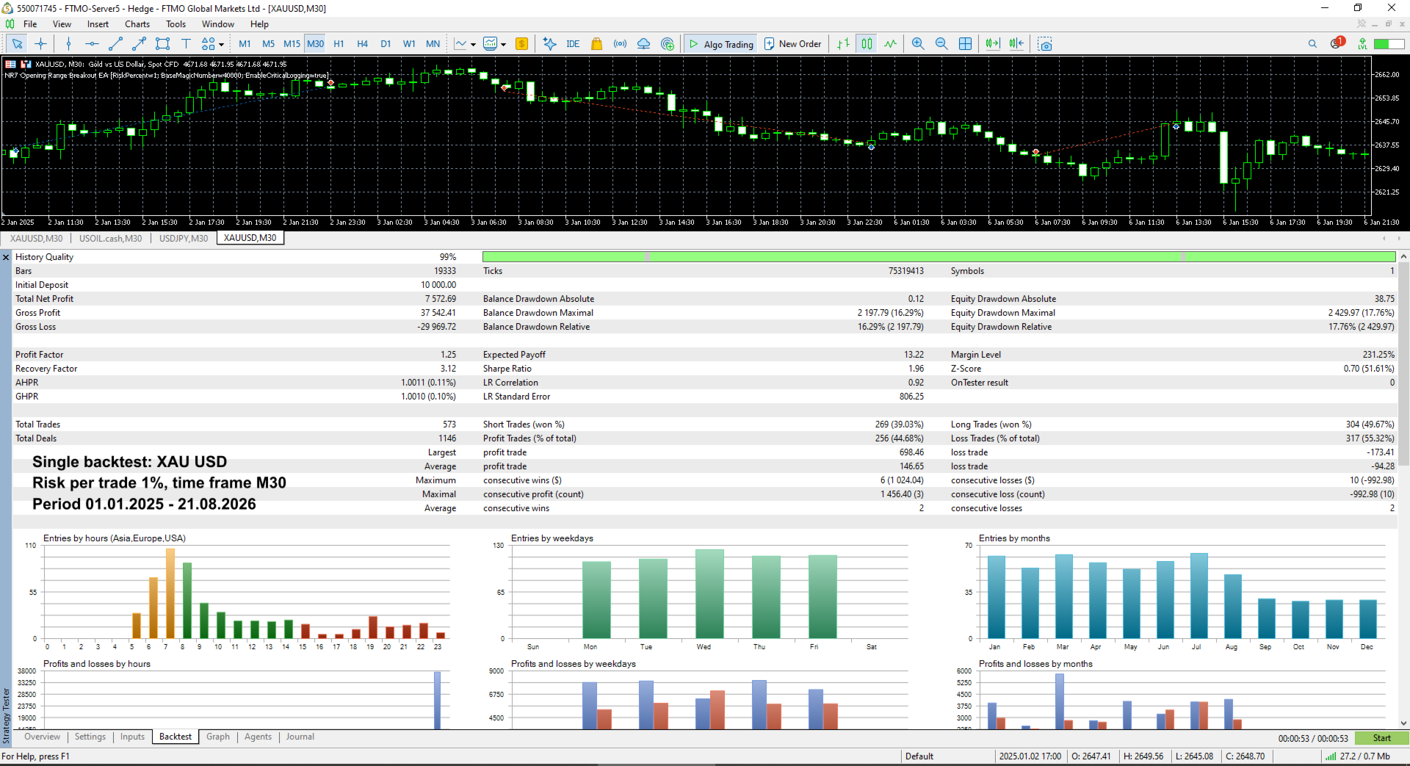Click the LVL level icon
This screenshot has height=766, width=1410.
[x=1362, y=44]
